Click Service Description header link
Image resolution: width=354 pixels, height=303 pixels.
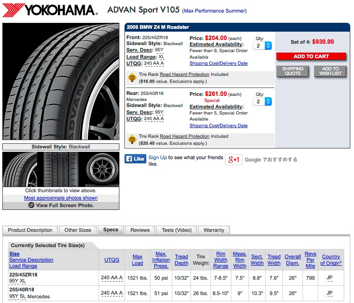click(x=31, y=260)
